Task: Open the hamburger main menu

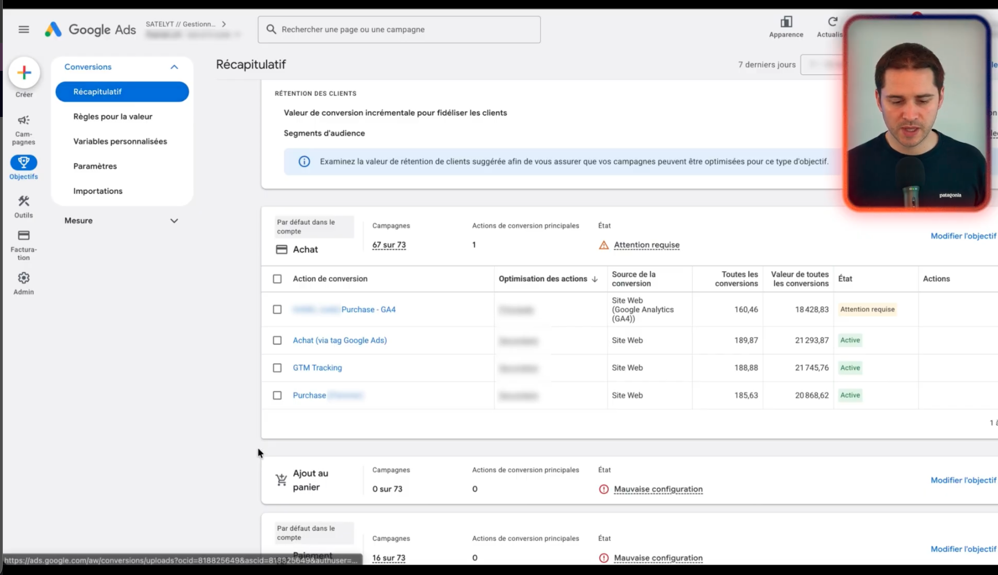Action: click(24, 29)
